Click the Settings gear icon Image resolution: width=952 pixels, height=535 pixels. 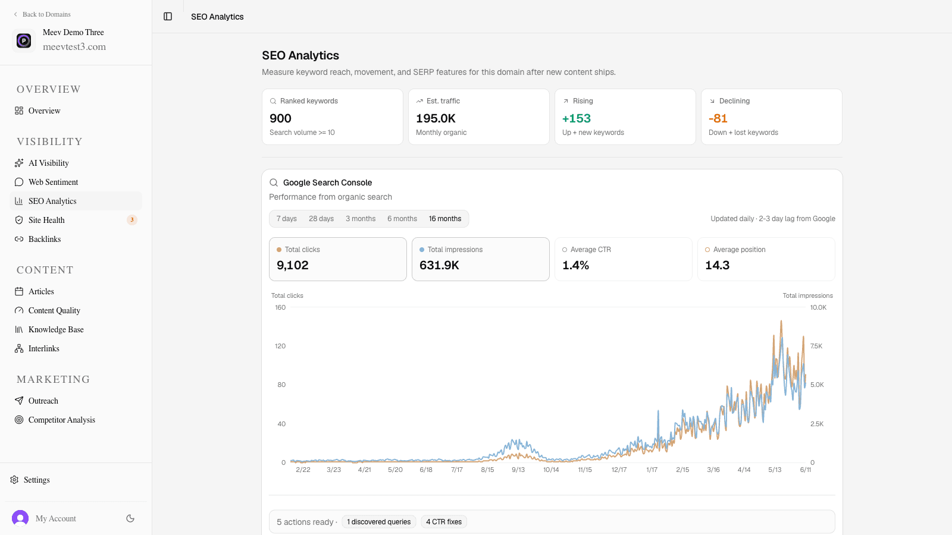click(14, 480)
